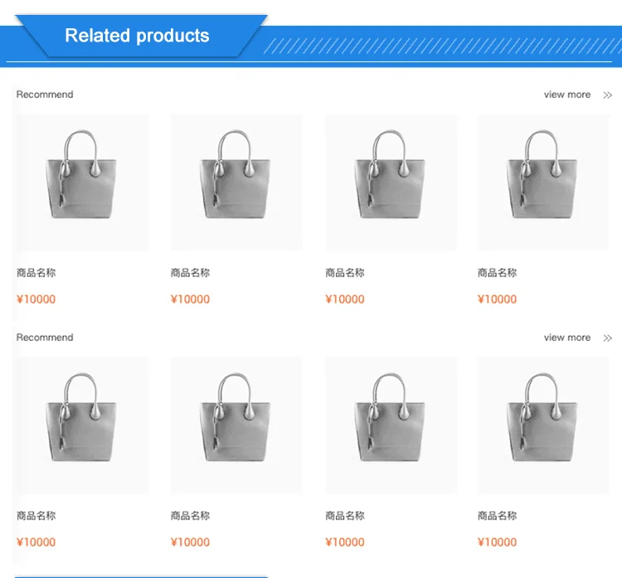The image size is (622, 578).
Task: View the fourth handbag image in bottom row
Action: [543, 425]
